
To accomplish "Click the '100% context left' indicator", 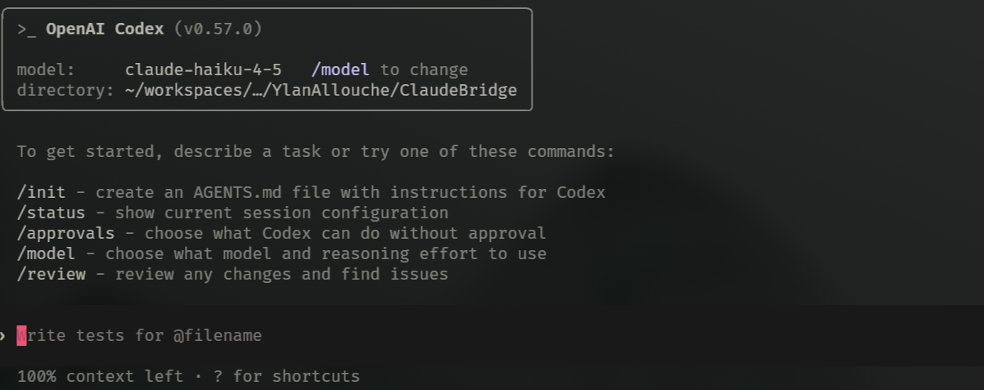I will pyautogui.click(x=100, y=377).
